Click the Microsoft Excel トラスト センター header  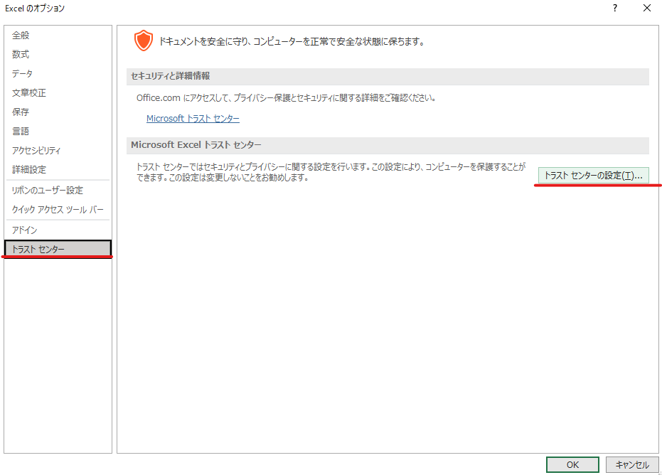388,145
